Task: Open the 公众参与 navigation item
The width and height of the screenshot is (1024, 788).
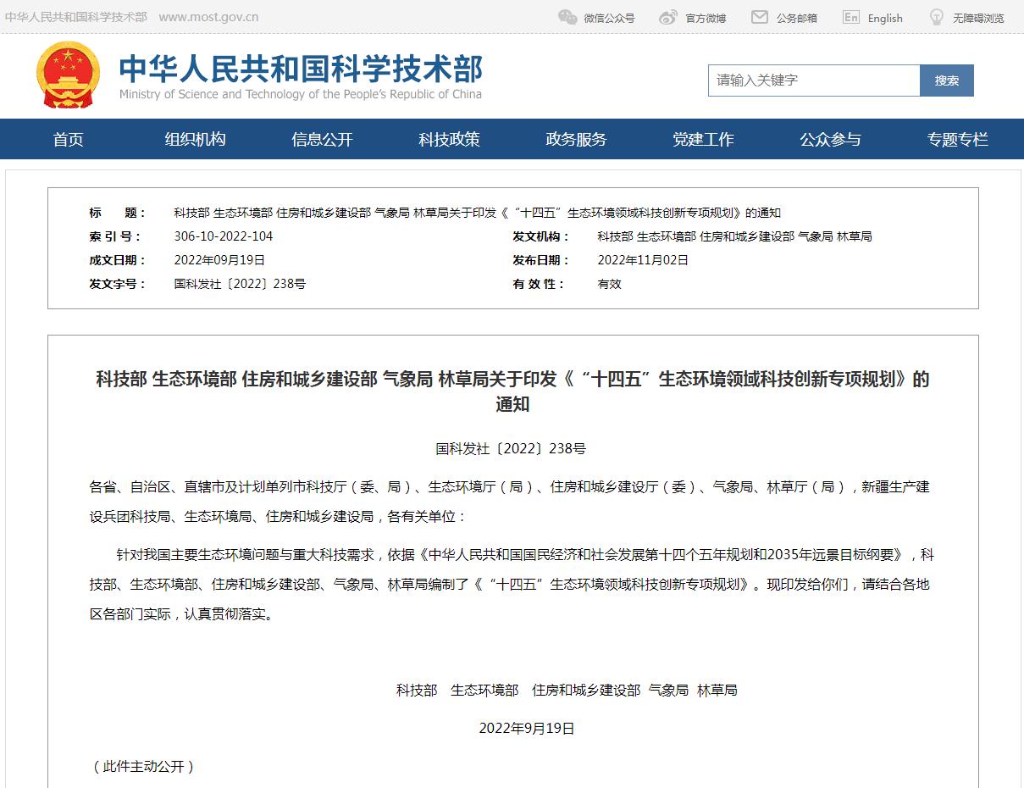Action: point(830,140)
